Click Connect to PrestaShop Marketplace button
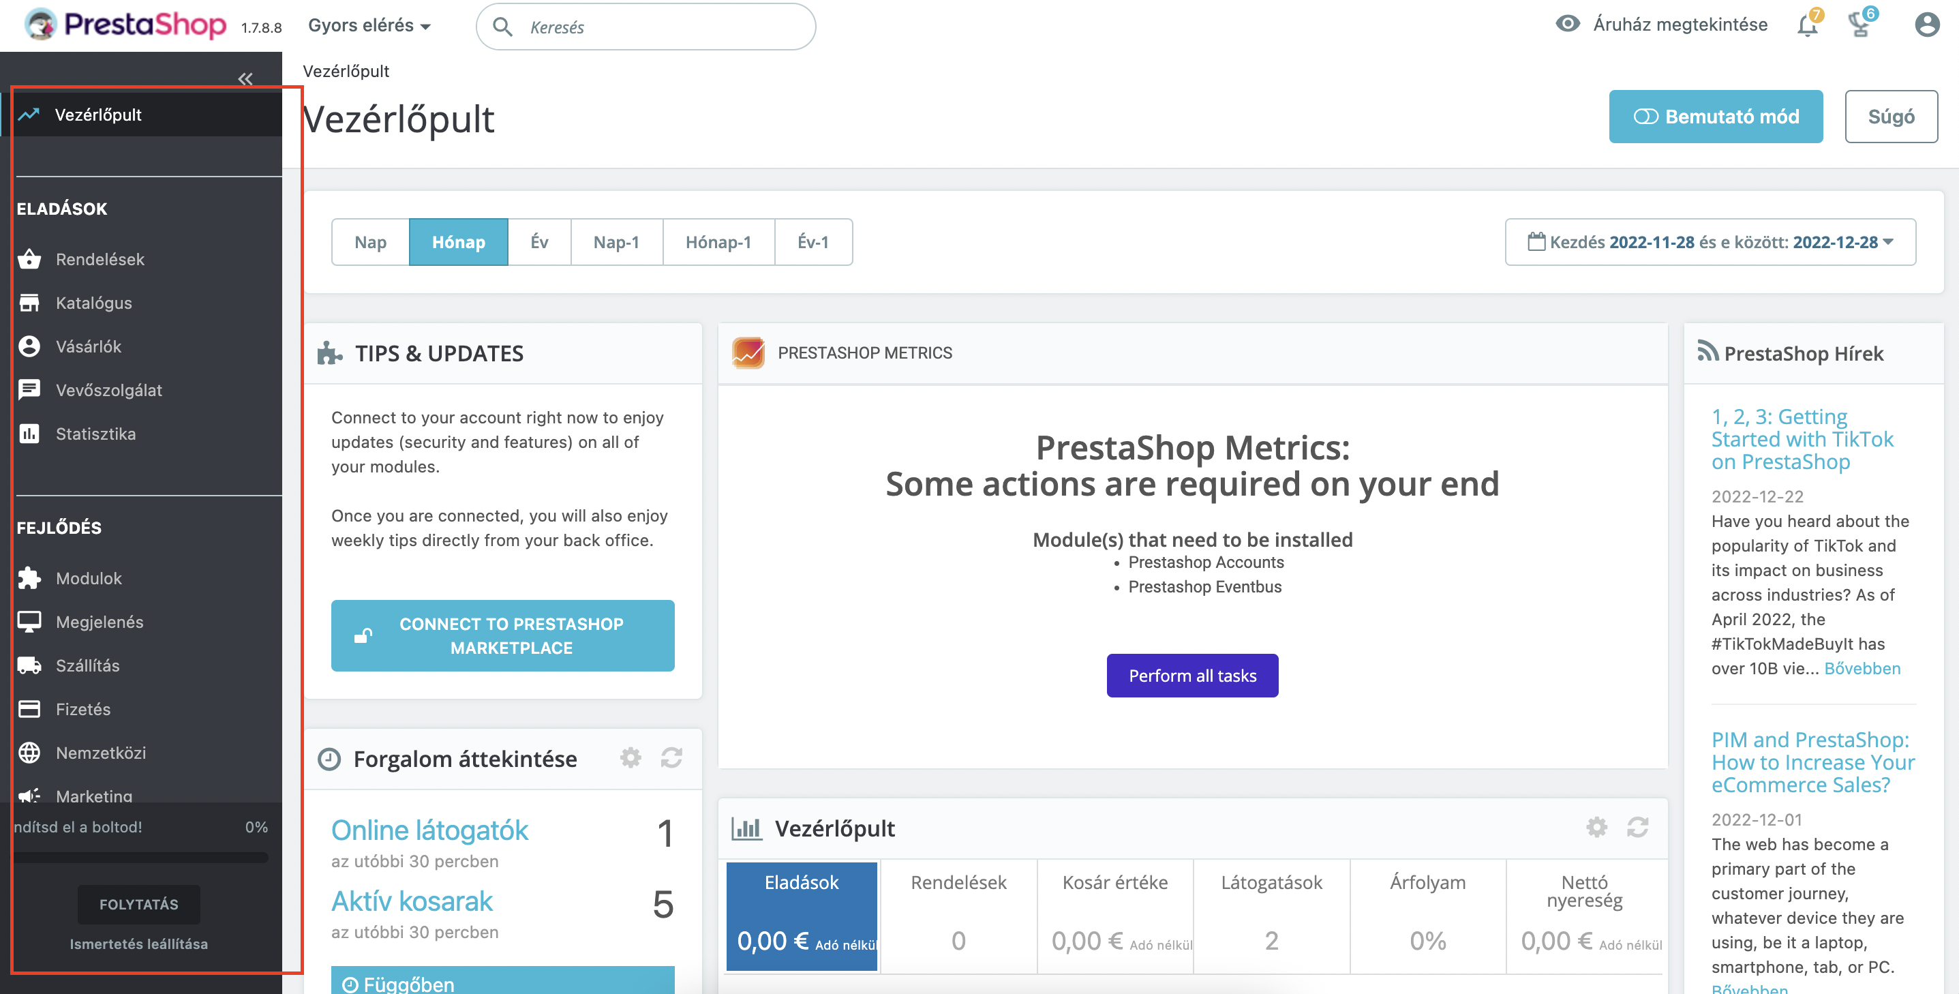This screenshot has width=1959, height=994. [x=502, y=636]
